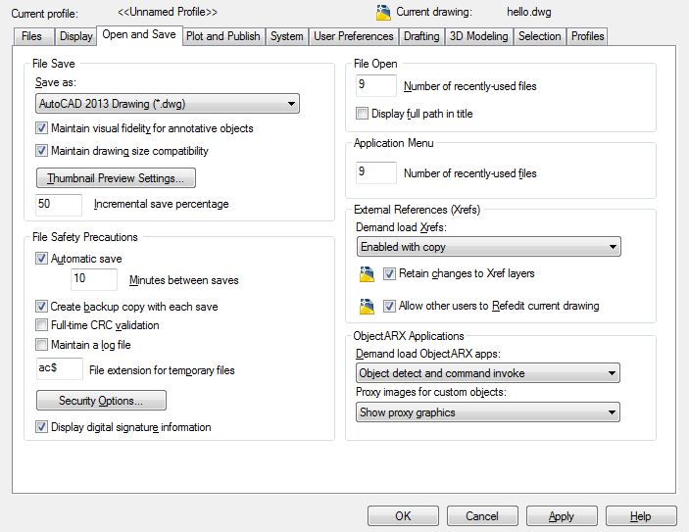Uncheck Create backup copy with each save

pyautogui.click(x=41, y=307)
